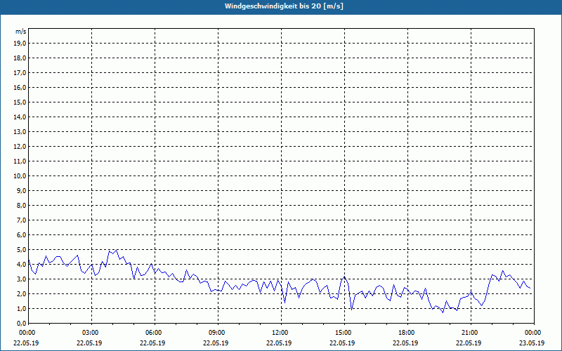This screenshot has height=351, width=562.
Task: Select the '23.05.19' date label
Action: pos(532,343)
